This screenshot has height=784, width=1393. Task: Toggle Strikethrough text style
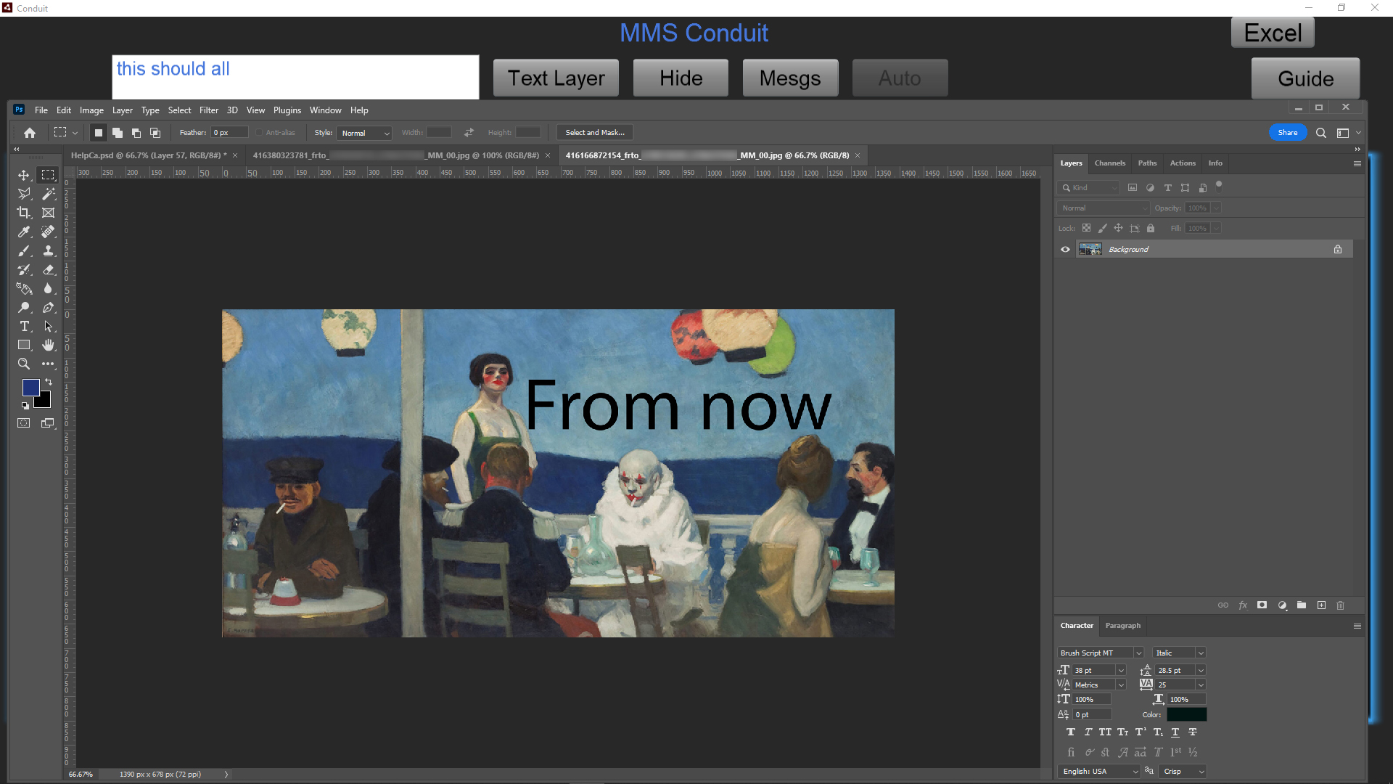pyautogui.click(x=1193, y=732)
